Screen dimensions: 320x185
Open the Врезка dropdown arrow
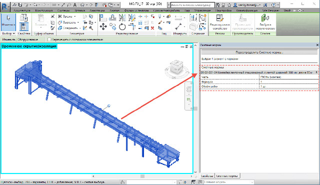75,16
